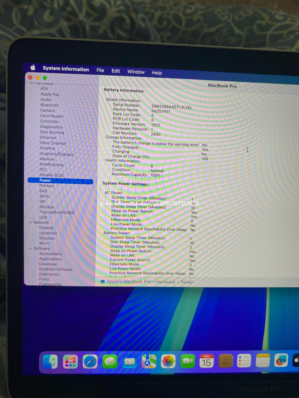Launch the Notes app icon

pyautogui.click(x=263, y=360)
